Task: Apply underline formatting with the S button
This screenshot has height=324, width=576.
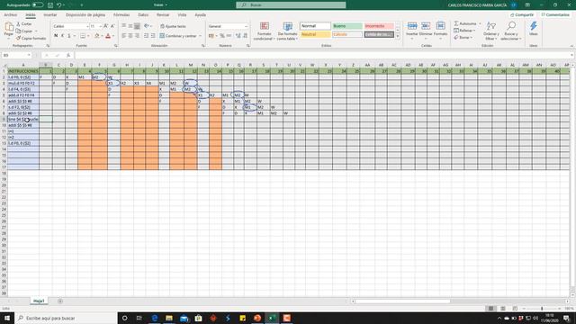Action: [68, 36]
